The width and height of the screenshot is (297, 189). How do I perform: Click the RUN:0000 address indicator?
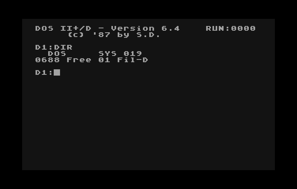click(x=231, y=28)
